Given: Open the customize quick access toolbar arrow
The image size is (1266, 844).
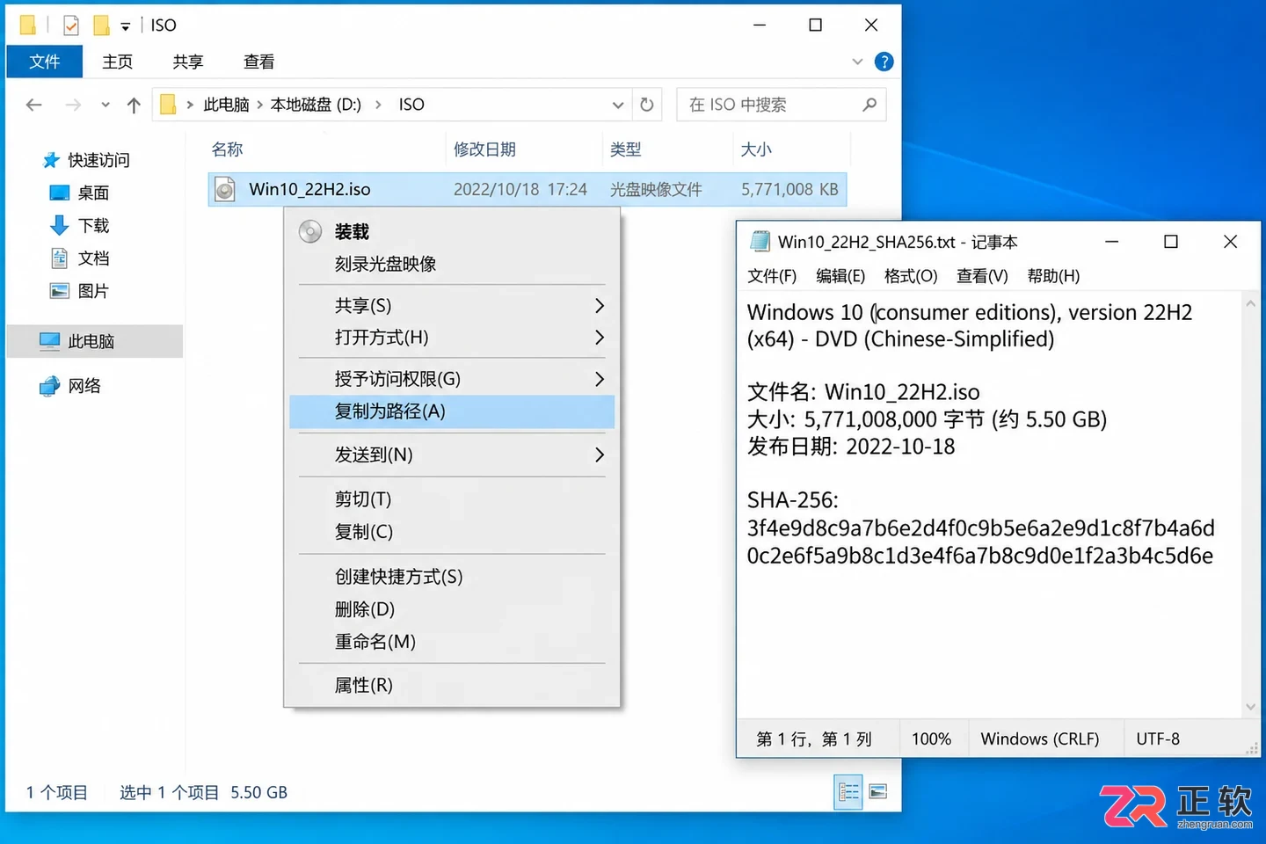Looking at the screenshot, I should [x=126, y=26].
